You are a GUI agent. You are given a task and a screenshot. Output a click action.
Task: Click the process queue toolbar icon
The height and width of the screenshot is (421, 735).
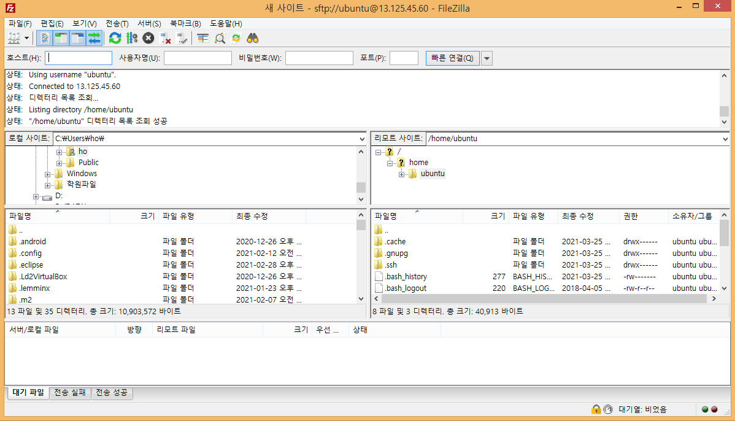click(132, 39)
